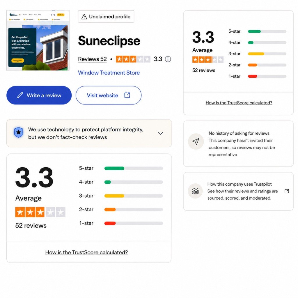Click the info icon beside the 3.3 header rating
The image size is (298, 298).
click(168, 59)
